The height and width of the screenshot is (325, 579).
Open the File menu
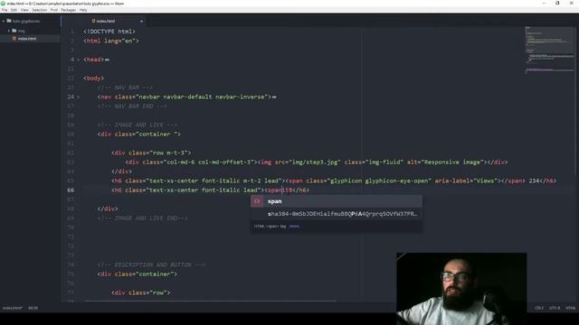5,10
